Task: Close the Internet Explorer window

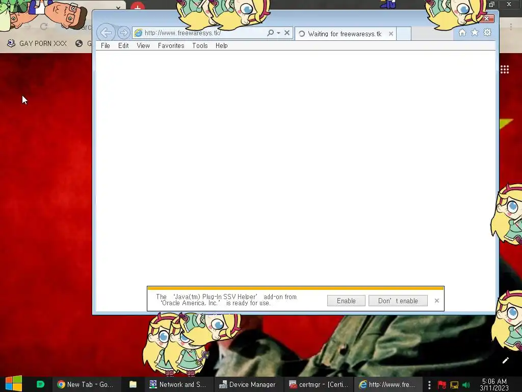Action: [x=486, y=19]
